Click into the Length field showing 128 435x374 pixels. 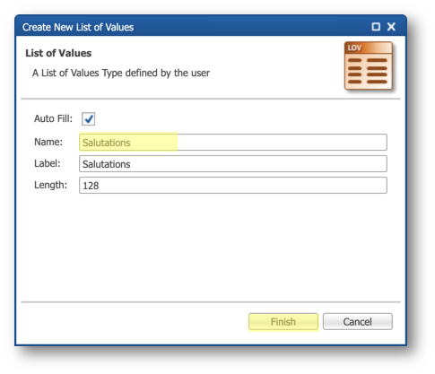233,186
